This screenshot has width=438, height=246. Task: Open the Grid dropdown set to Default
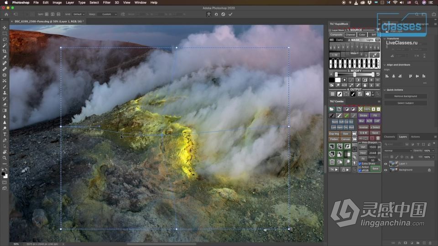pos(79,14)
